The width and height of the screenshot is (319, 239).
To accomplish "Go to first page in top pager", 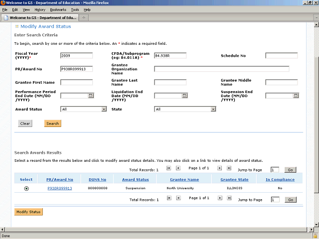I will pyautogui.click(x=168, y=168).
